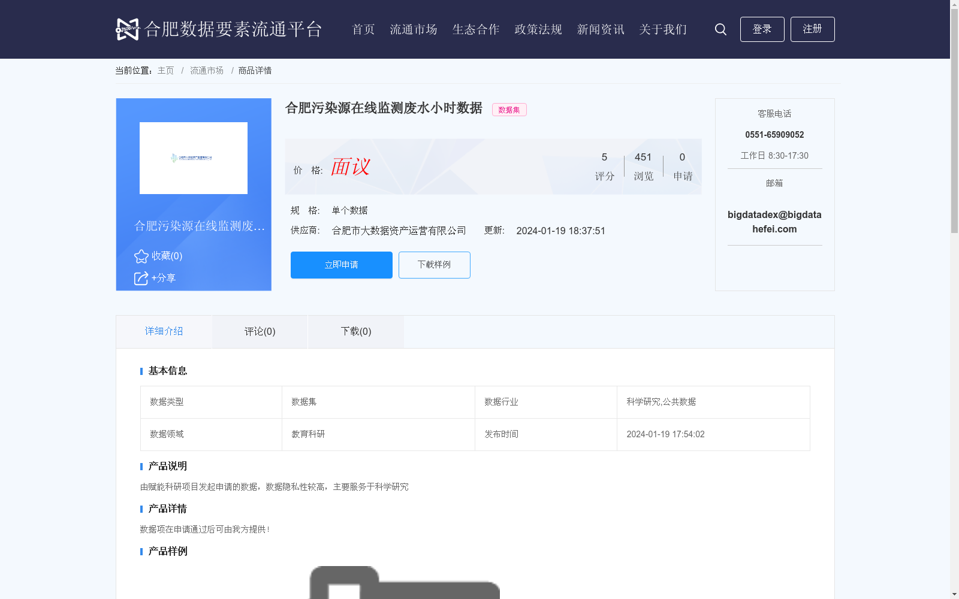Open the search magnifier icon
959x599 pixels.
[720, 29]
